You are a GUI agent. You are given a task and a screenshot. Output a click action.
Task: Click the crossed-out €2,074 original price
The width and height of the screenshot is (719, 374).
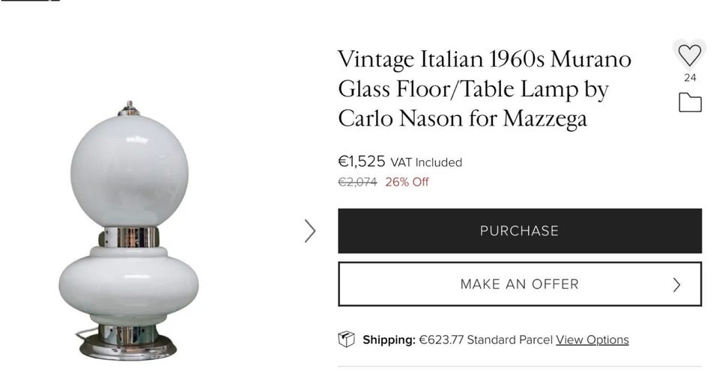click(x=357, y=182)
